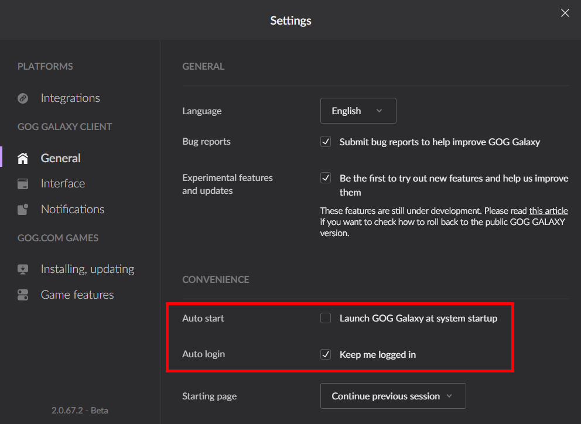Open the Integrations settings page
The height and width of the screenshot is (424, 581).
pyautogui.click(x=70, y=98)
